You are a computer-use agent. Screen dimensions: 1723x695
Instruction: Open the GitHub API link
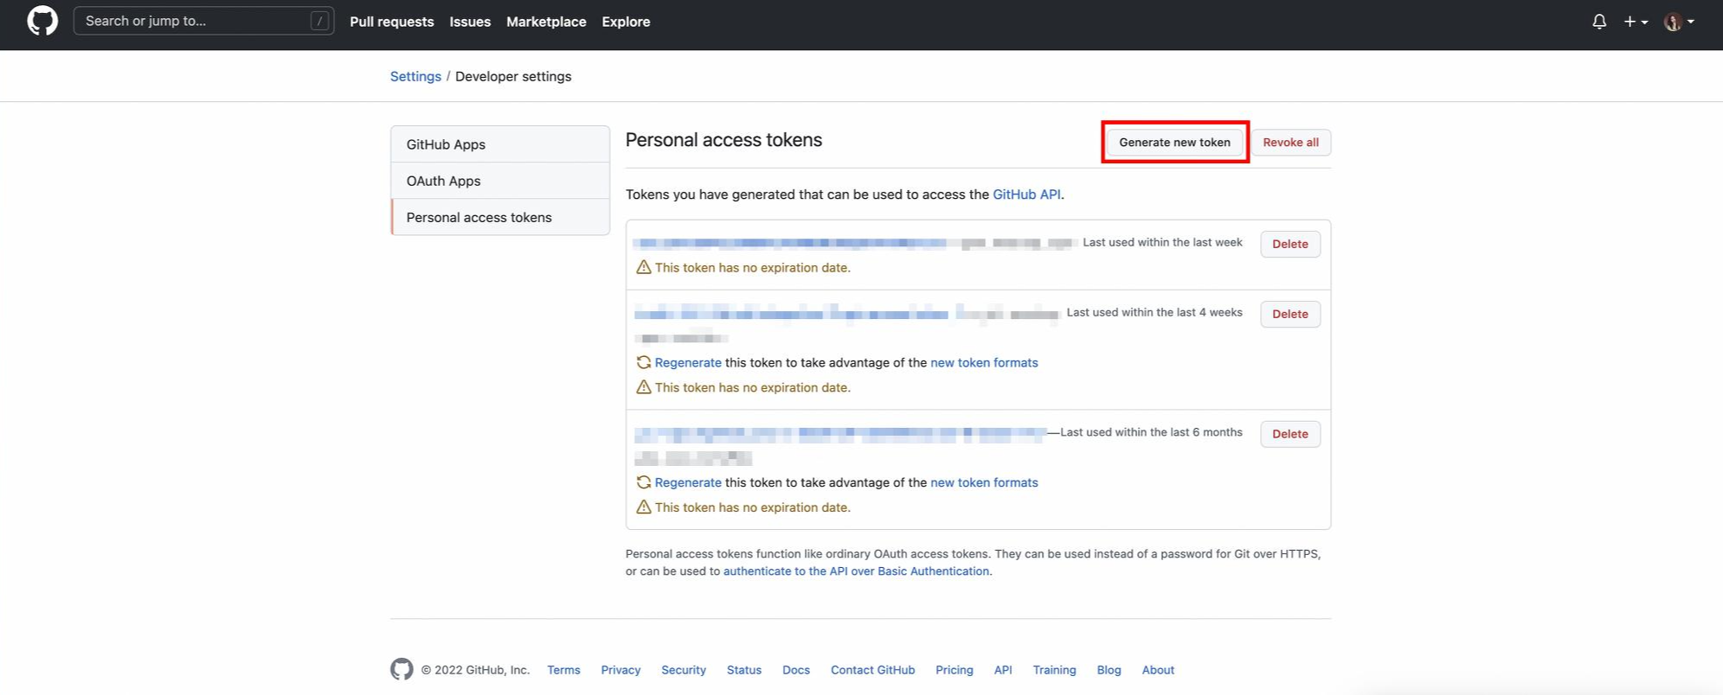tap(1026, 194)
